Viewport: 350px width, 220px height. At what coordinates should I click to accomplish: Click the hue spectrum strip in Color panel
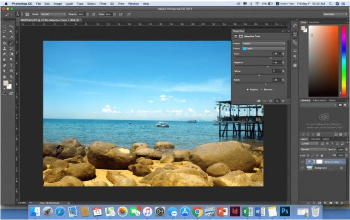coord(344,61)
